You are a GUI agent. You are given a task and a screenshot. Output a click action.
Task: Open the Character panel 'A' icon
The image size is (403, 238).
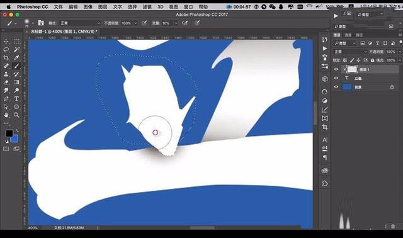pos(325,140)
